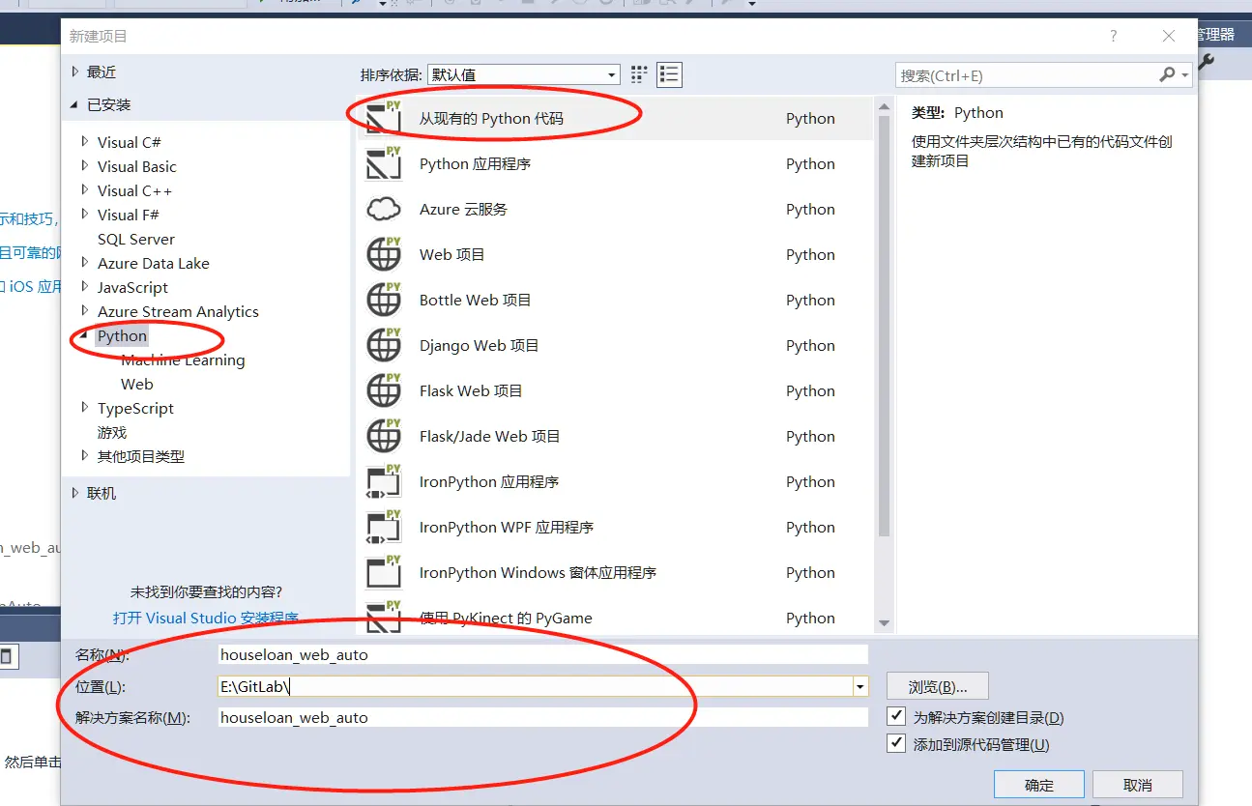Expand the Visual Basic node

point(86,166)
